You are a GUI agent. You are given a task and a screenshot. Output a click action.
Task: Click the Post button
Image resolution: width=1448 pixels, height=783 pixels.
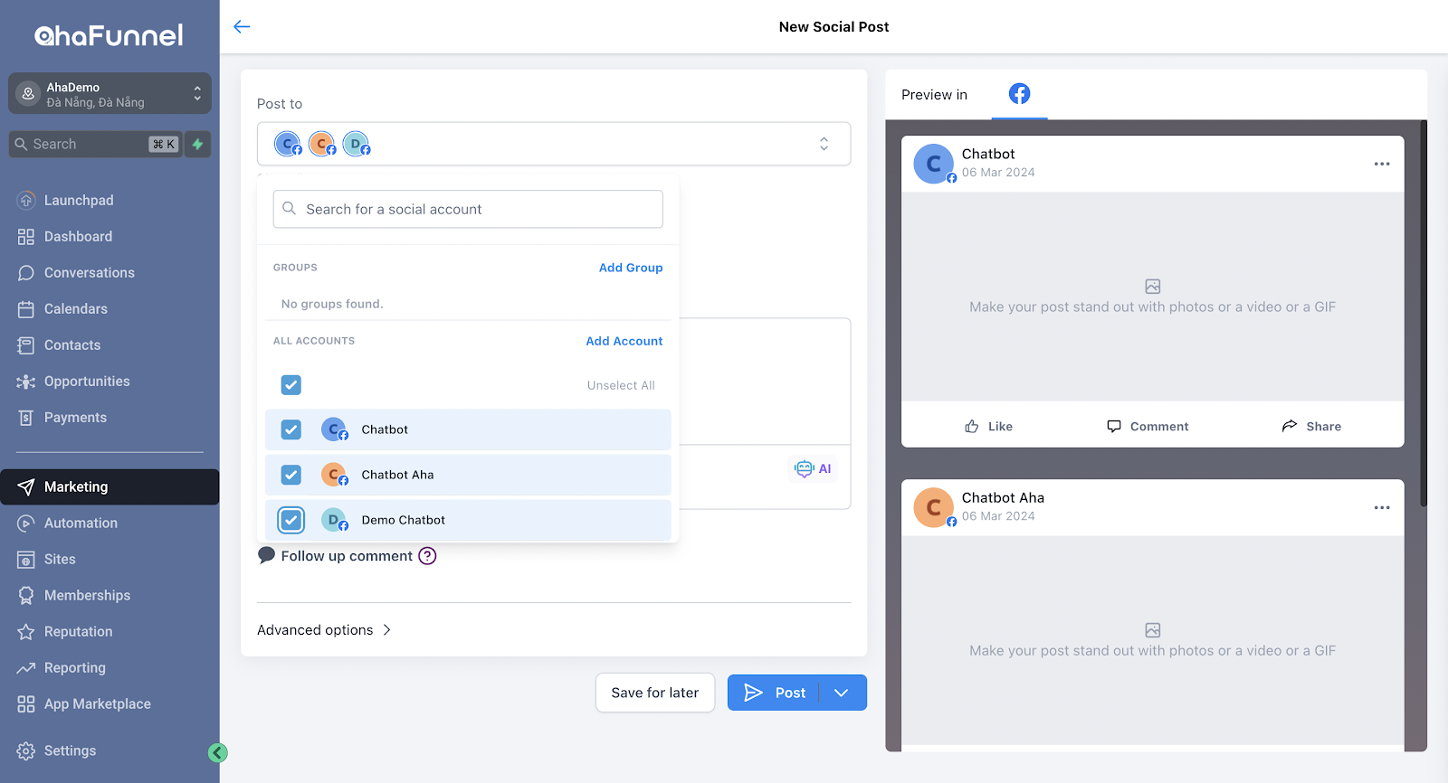774,693
